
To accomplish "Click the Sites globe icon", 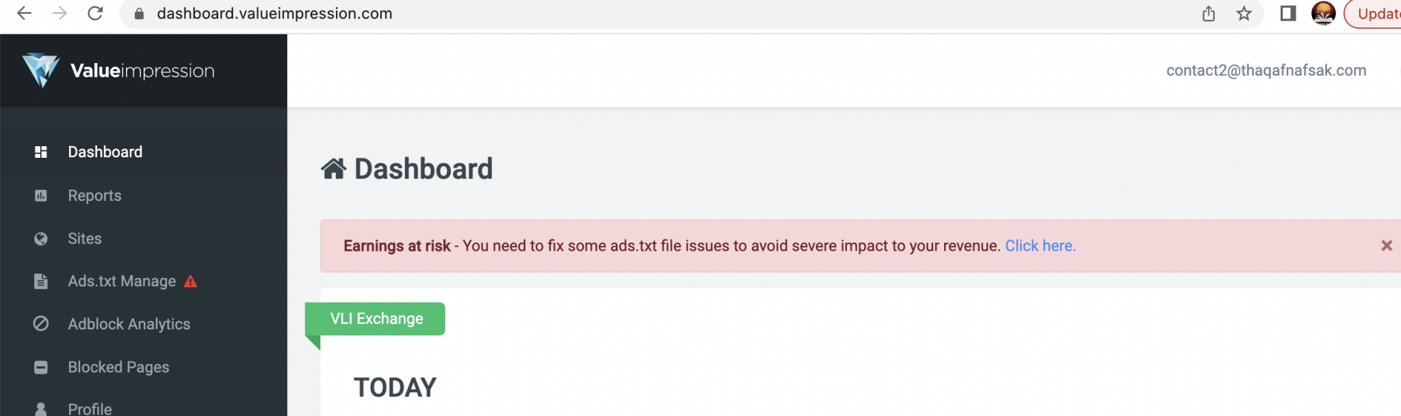I will tap(41, 238).
